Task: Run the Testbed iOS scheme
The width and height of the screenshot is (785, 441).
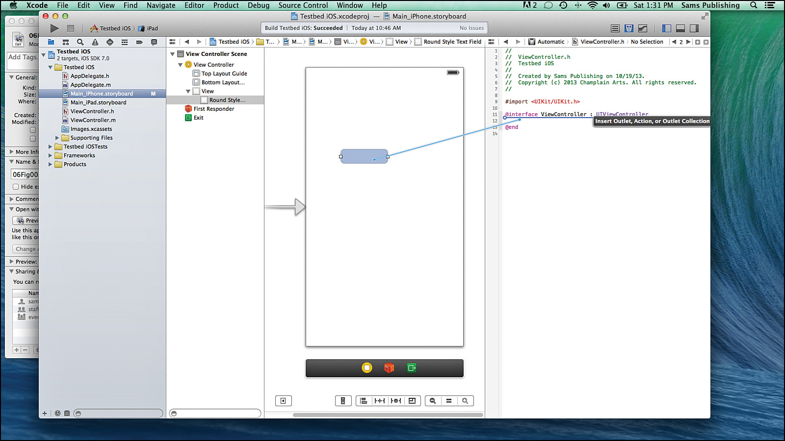Action: (x=54, y=28)
